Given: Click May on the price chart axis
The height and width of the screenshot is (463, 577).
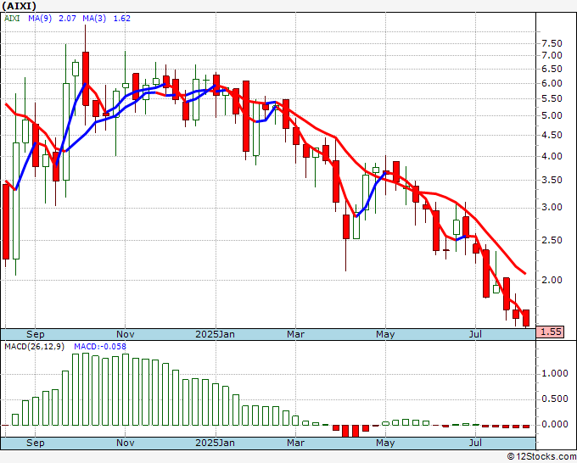Looking at the screenshot, I should click(385, 334).
